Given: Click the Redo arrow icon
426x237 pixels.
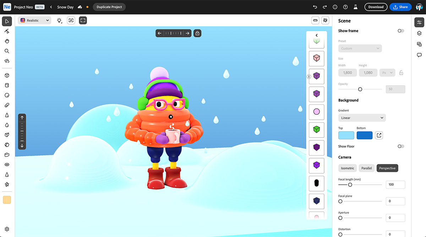Looking at the screenshot, I should (325, 7).
